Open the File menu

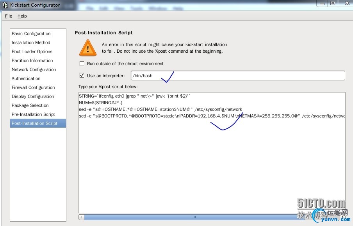click(9, 16)
